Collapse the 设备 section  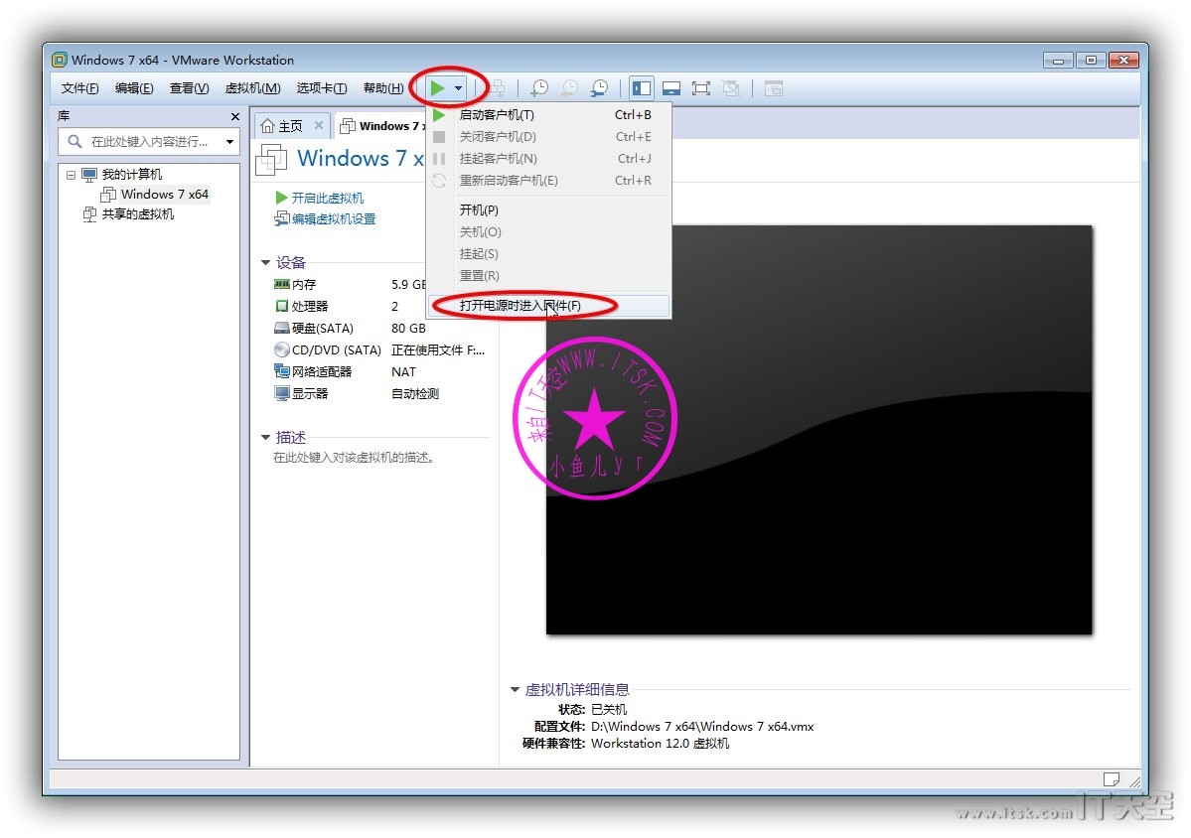(x=265, y=263)
